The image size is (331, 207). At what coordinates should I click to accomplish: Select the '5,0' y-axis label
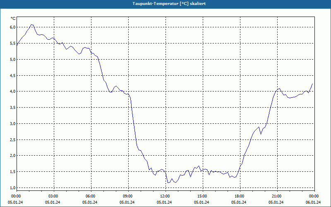click(13, 59)
